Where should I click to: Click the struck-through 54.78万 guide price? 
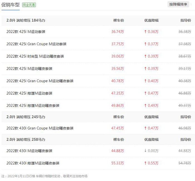click(x=185, y=163)
